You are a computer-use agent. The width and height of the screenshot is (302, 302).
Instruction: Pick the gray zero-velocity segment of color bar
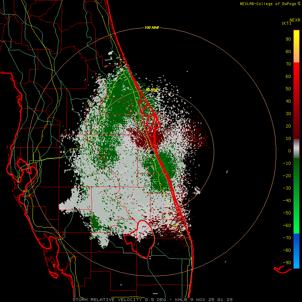point(296,148)
